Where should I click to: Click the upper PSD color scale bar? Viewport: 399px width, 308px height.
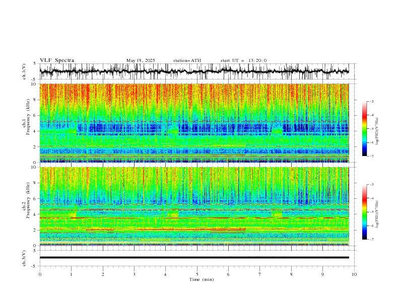pos(364,129)
